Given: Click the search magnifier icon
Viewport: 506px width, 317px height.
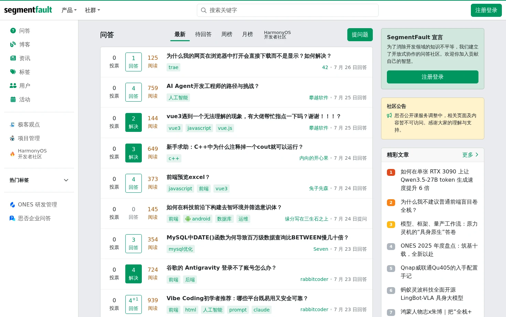Looking at the screenshot, I should point(204,10).
